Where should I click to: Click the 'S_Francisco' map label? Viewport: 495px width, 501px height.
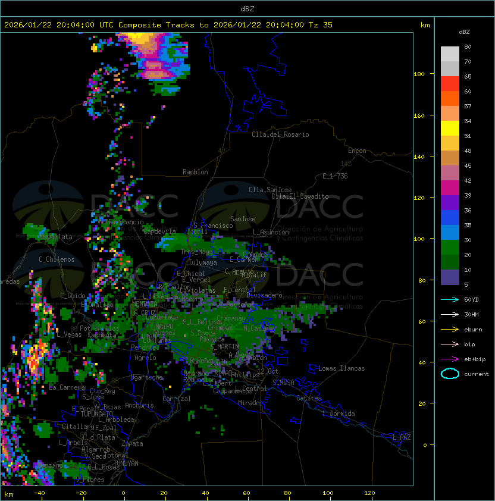(213, 226)
